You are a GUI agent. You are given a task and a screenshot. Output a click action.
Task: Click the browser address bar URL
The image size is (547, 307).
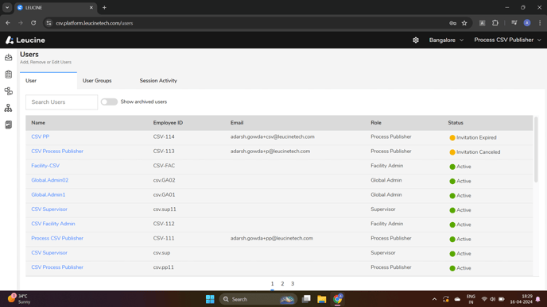coord(94,23)
